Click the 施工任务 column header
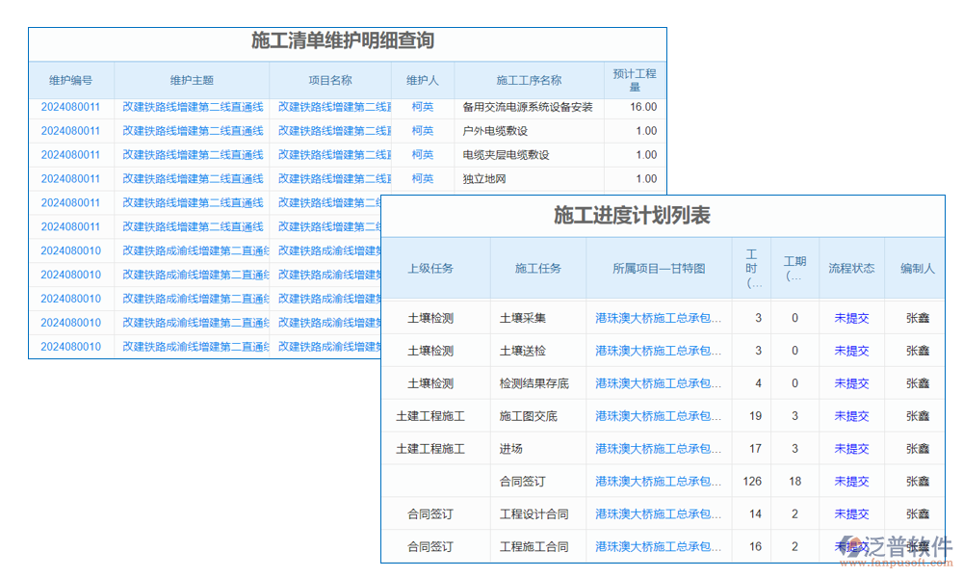Viewport: 963px width, 578px height. click(x=538, y=269)
